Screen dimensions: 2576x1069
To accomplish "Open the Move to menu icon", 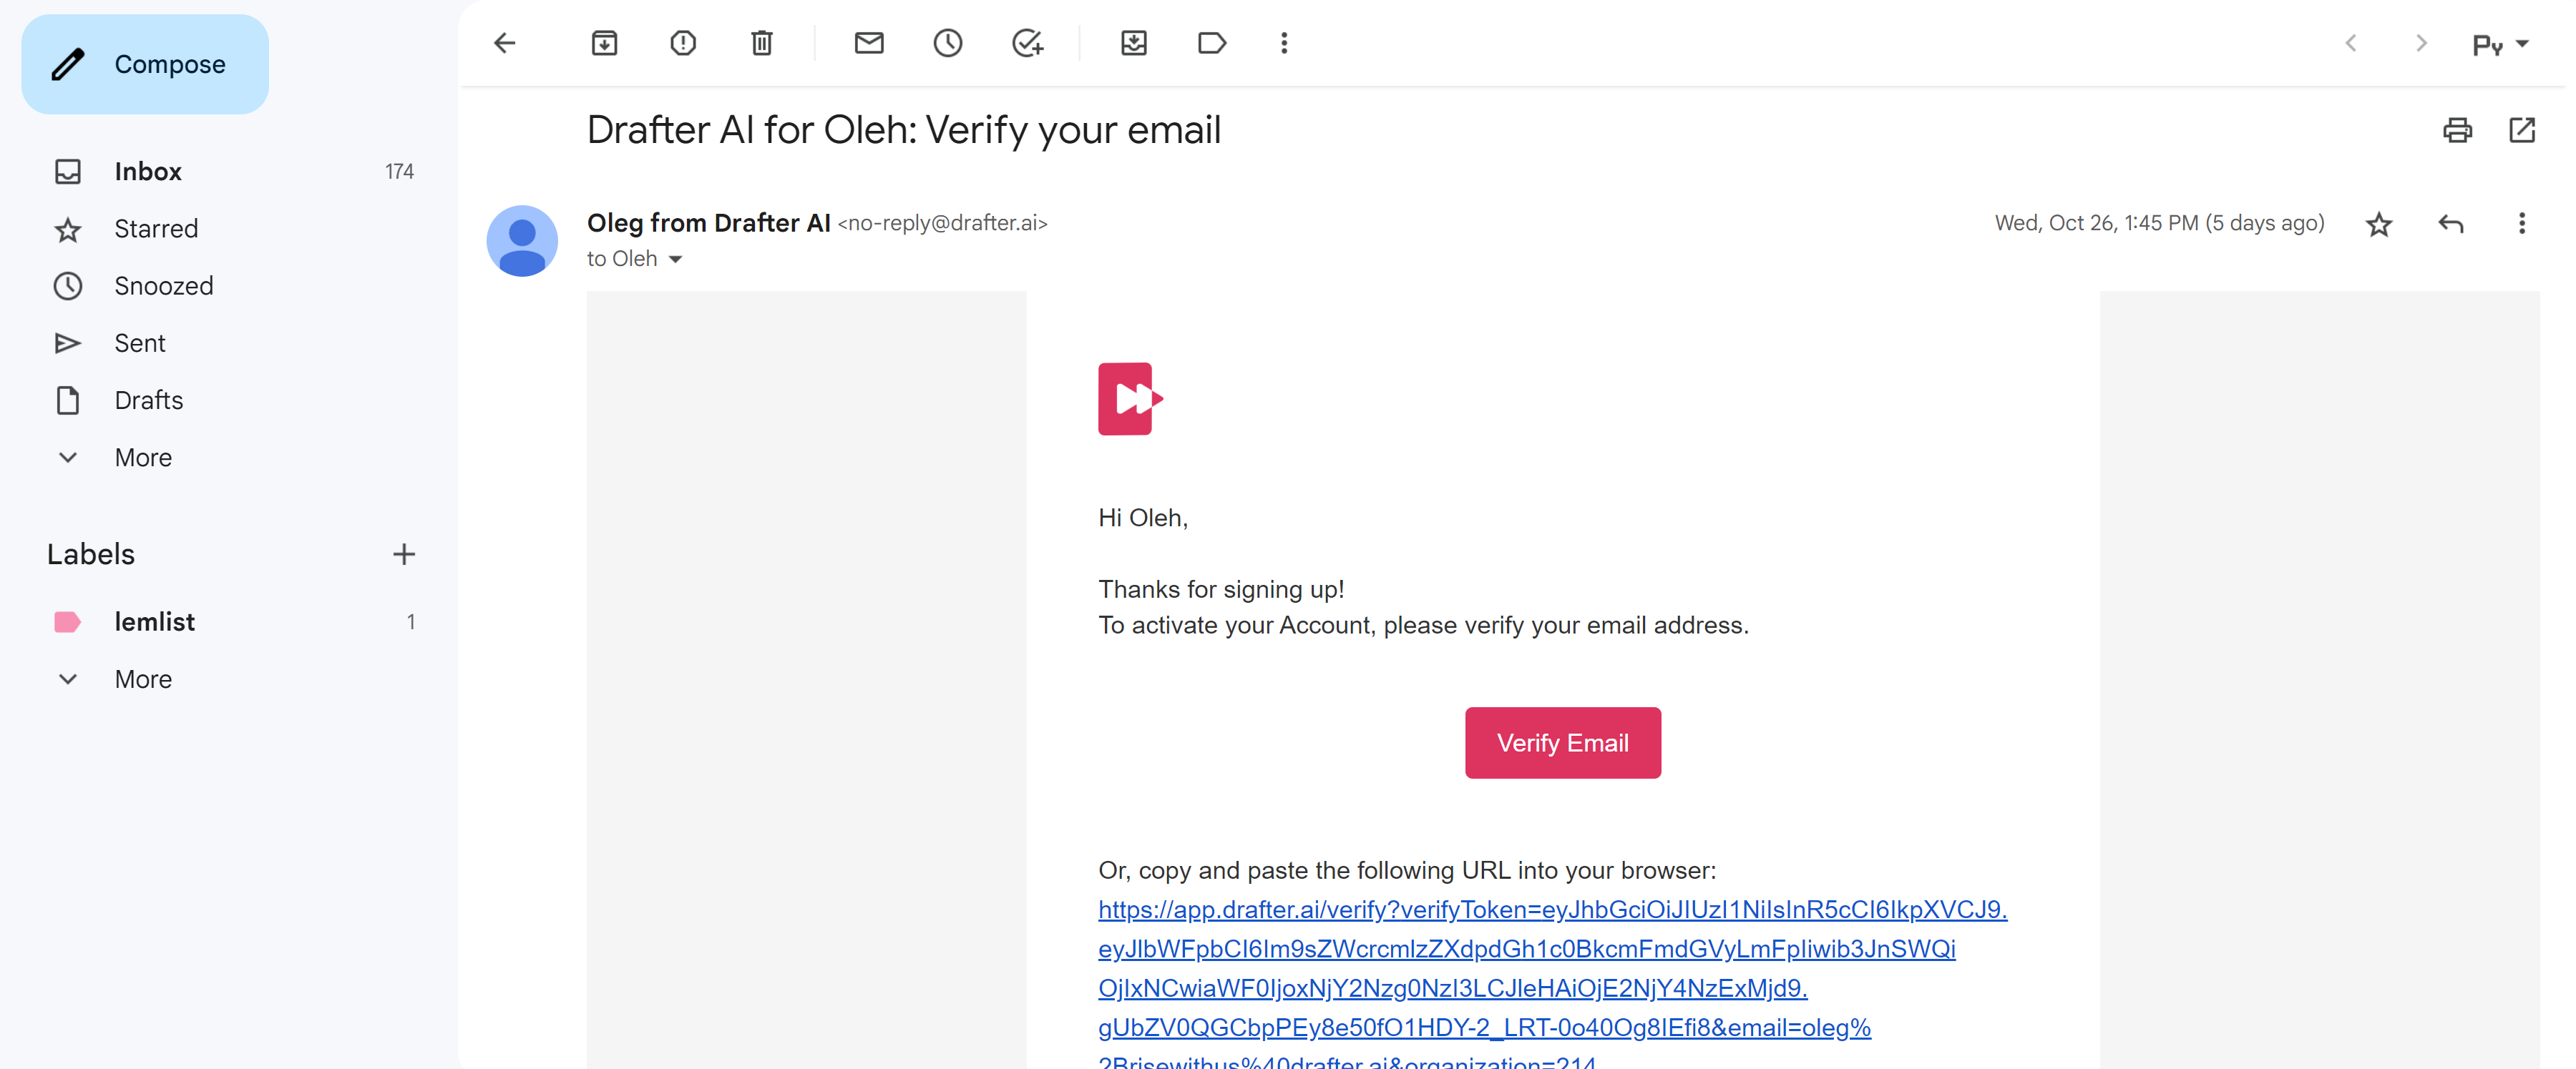I will pos(1134,43).
